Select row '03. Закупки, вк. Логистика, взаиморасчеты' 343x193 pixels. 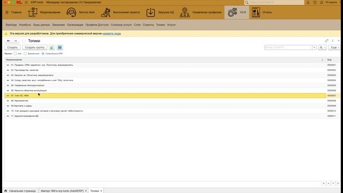pyautogui.click(x=165, y=75)
